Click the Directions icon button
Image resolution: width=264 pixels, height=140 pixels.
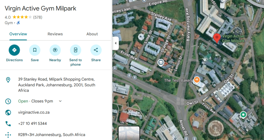click(14, 50)
